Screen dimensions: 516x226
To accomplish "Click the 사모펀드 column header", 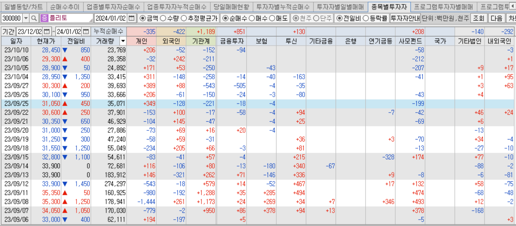I will [x=410, y=41].
